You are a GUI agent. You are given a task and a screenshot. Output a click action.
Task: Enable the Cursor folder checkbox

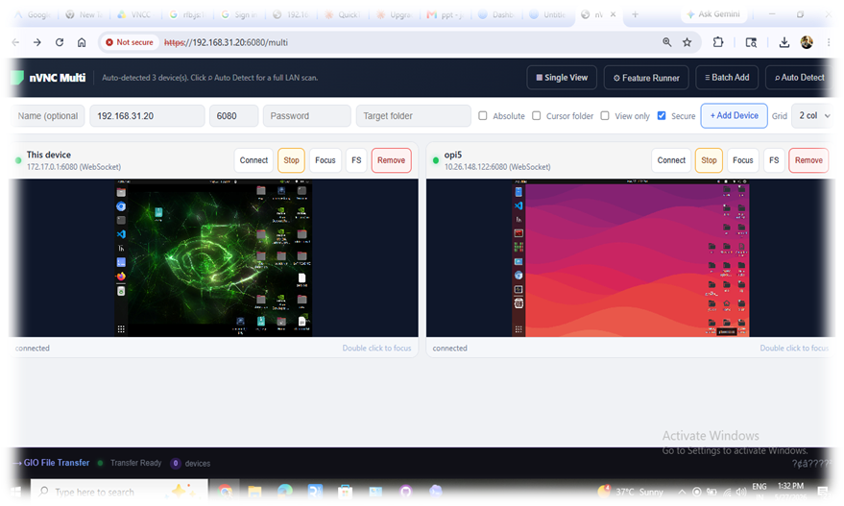[536, 116]
